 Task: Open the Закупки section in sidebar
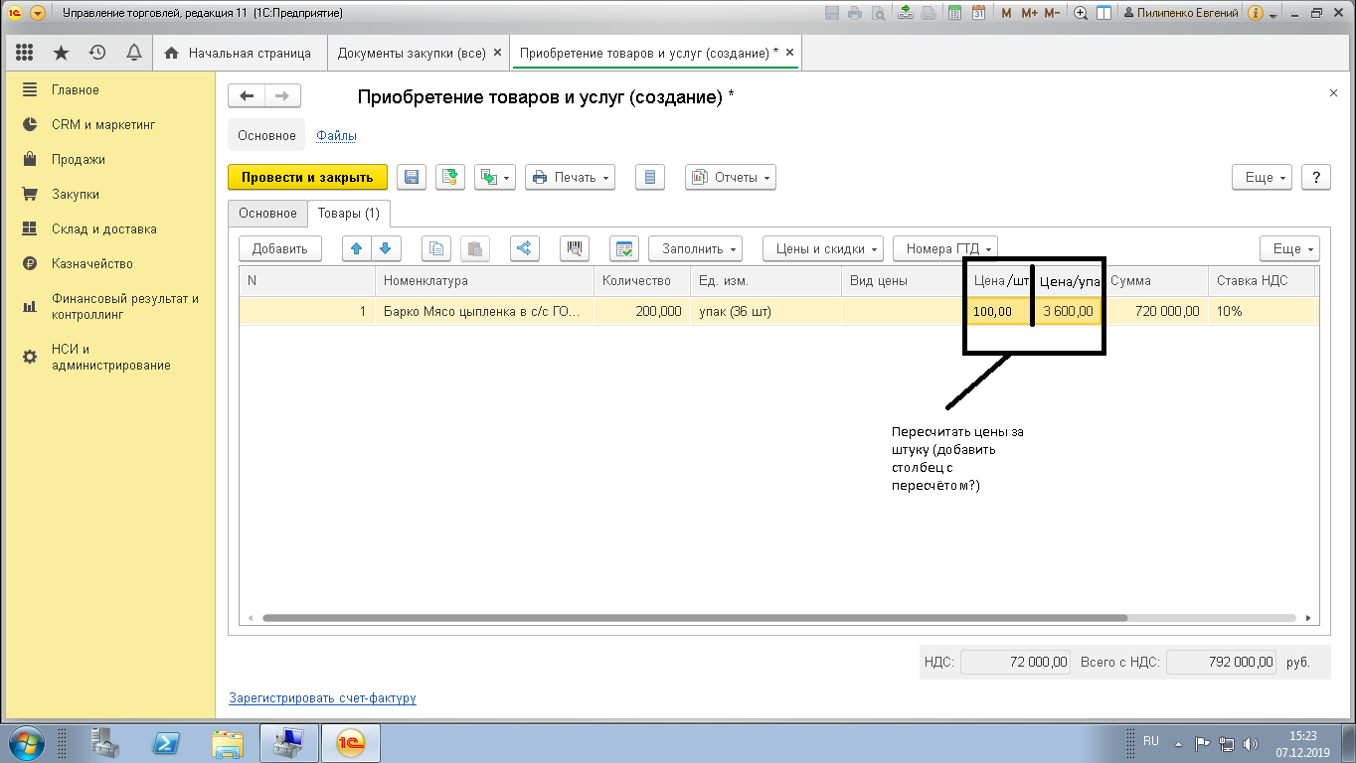76,194
